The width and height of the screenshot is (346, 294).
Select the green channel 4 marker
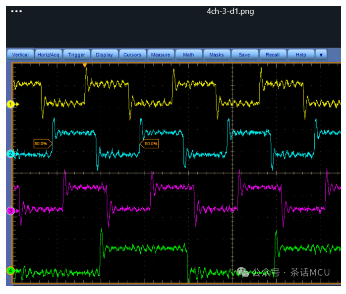[x=10, y=271]
